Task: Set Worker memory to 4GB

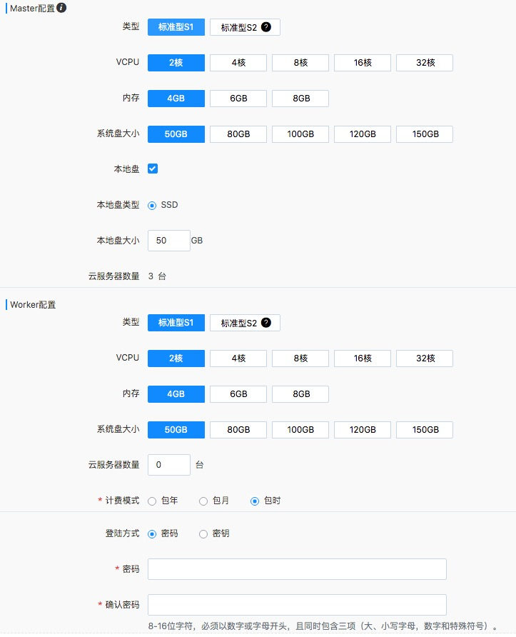Action: pyautogui.click(x=176, y=394)
